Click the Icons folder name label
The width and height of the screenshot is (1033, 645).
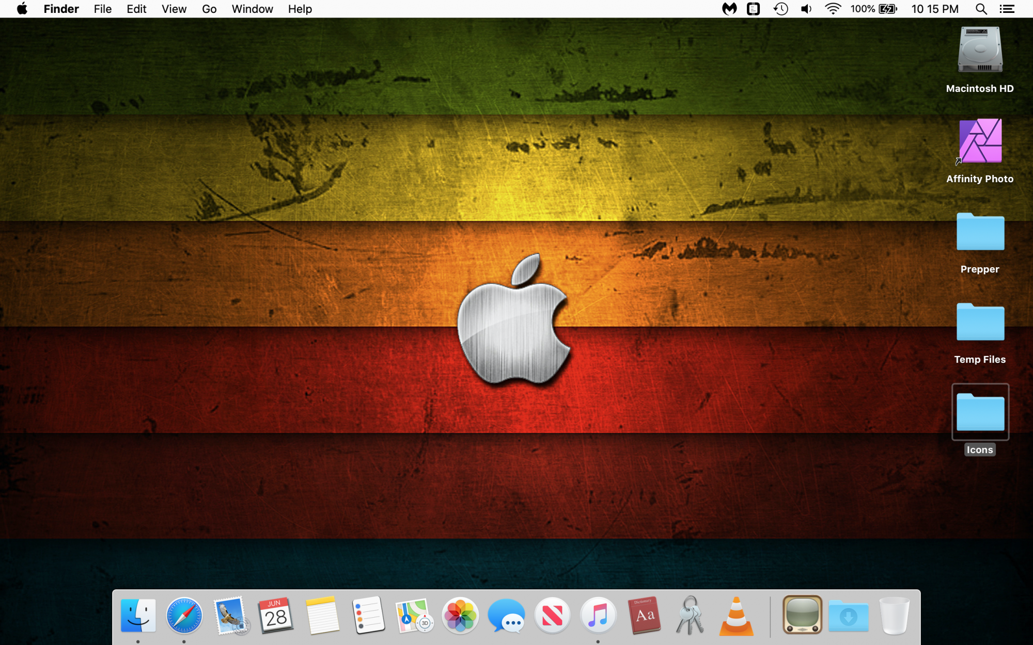point(980,449)
